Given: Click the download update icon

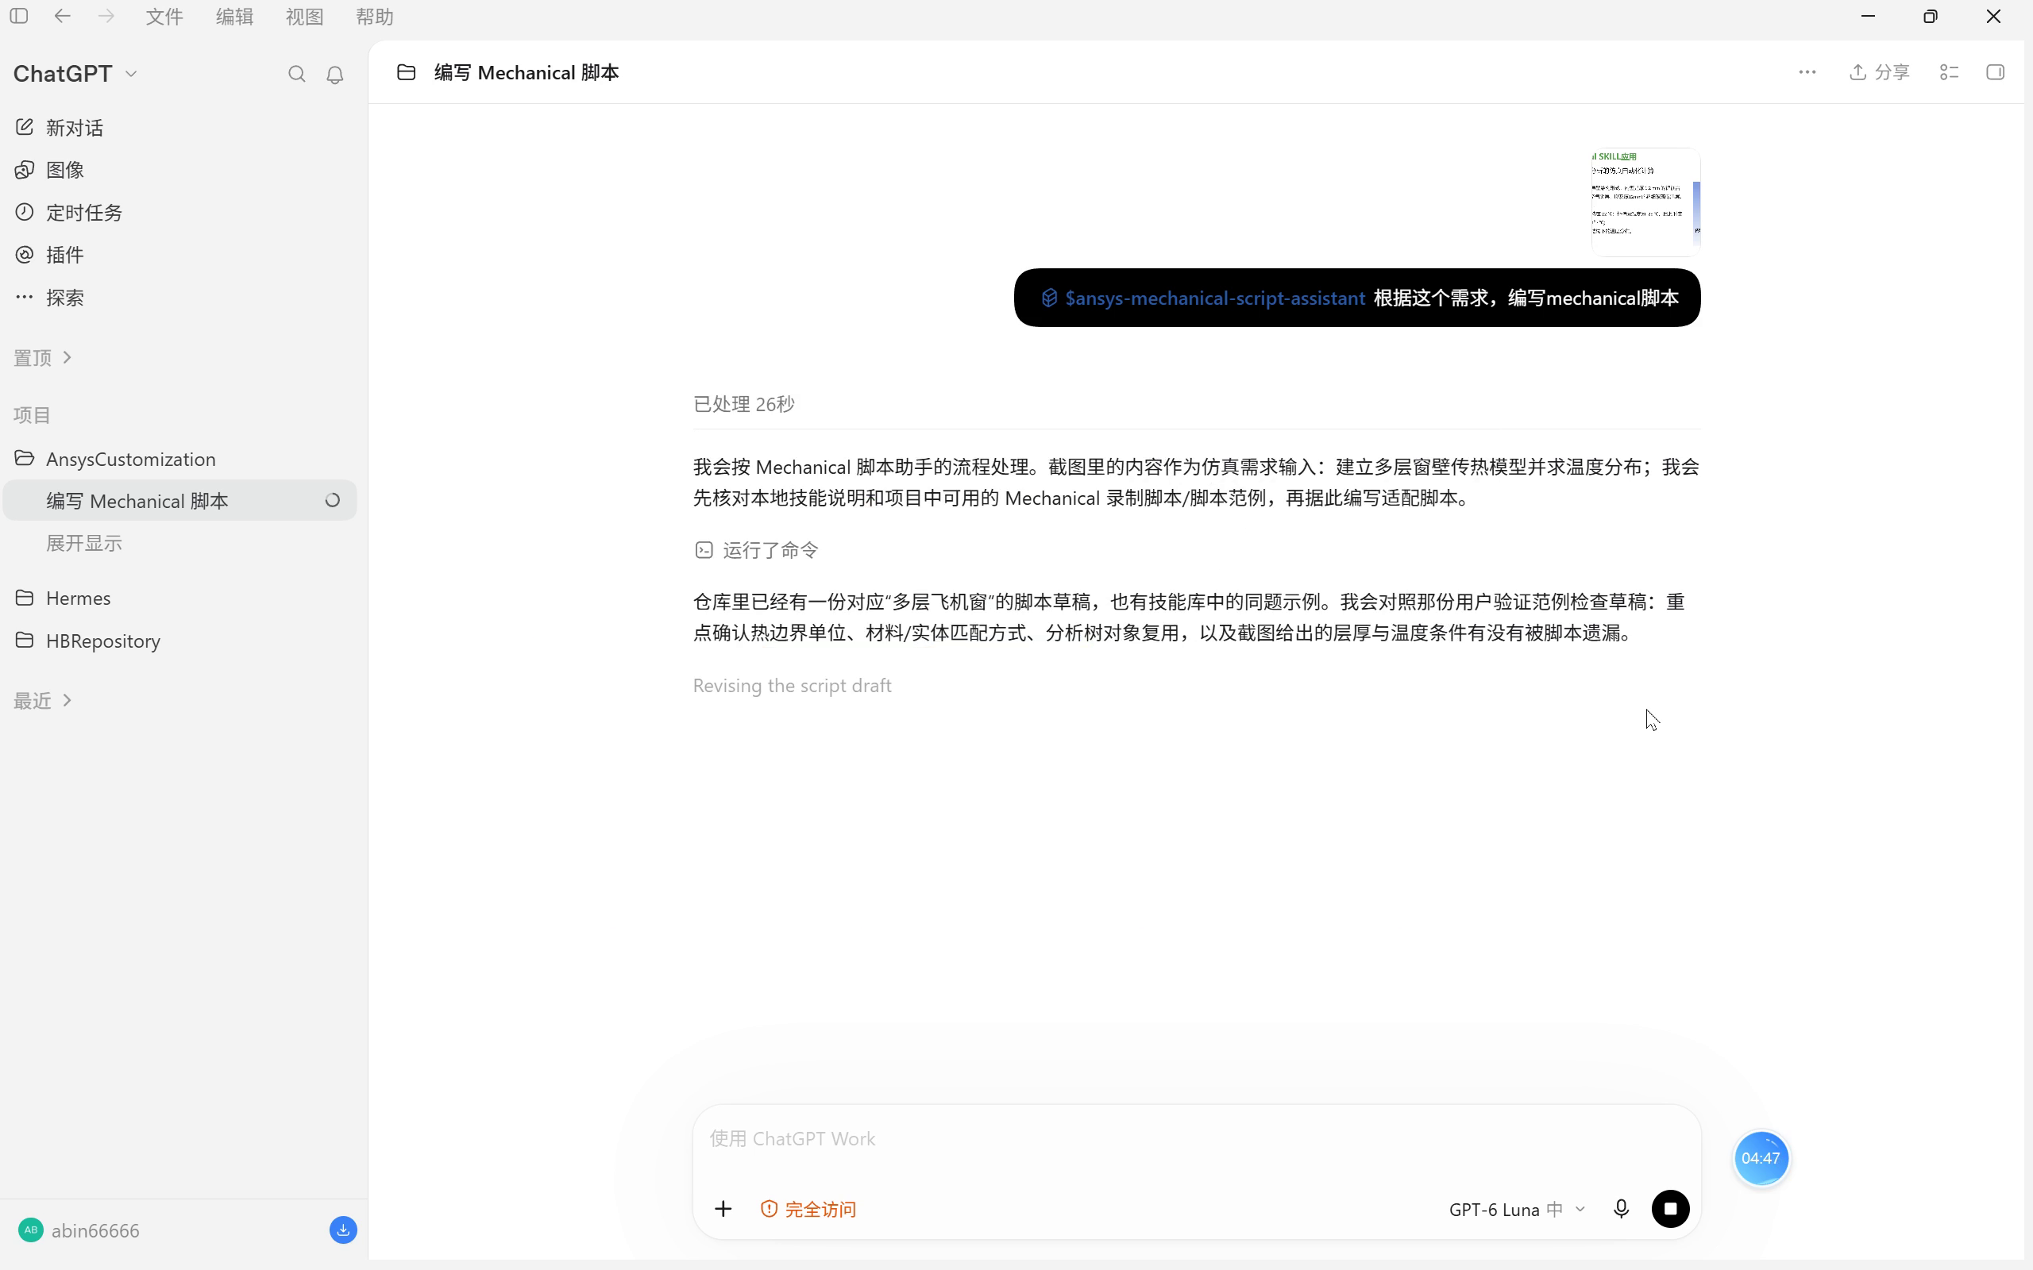Looking at the screenshot, I should click(x=343, y=1230).
